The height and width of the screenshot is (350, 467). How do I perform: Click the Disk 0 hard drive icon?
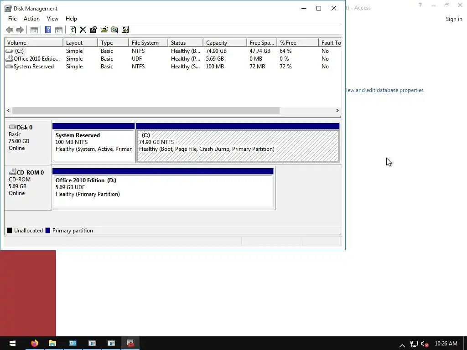tap(12, 127)
